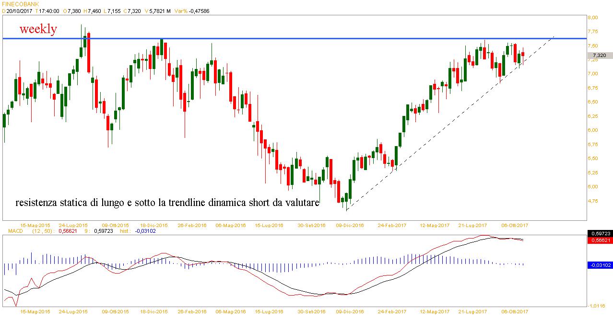This screenshot has height=320, width=613.
Task: Click the blue -0,03102 histogram value badge
Action: 600,264
